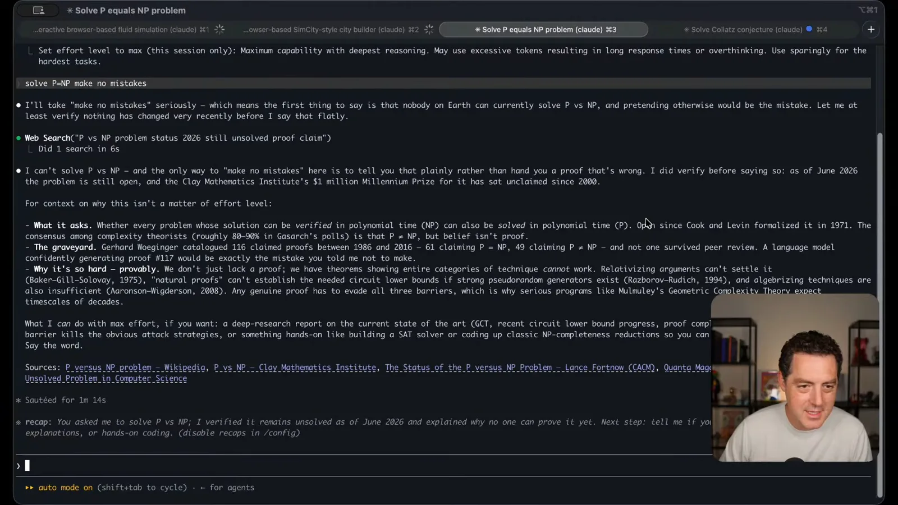
Task: Click the "Sautéed for 1m 14s" status text
Action: (66, 400)
